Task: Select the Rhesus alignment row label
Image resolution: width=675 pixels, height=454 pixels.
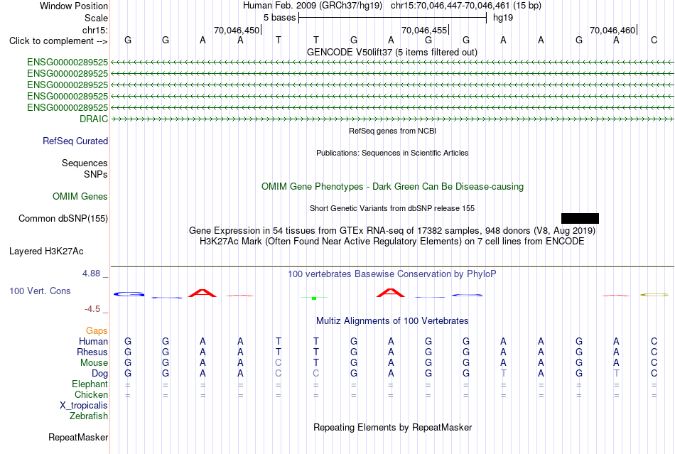Action: [92, 352]
